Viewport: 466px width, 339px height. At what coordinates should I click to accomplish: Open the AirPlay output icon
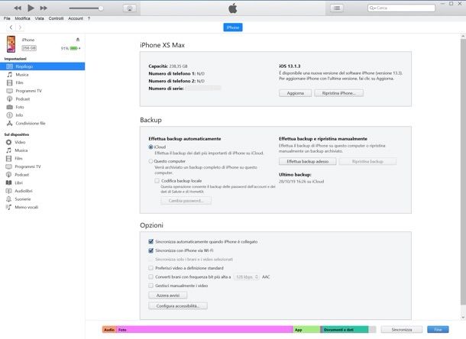130,8
